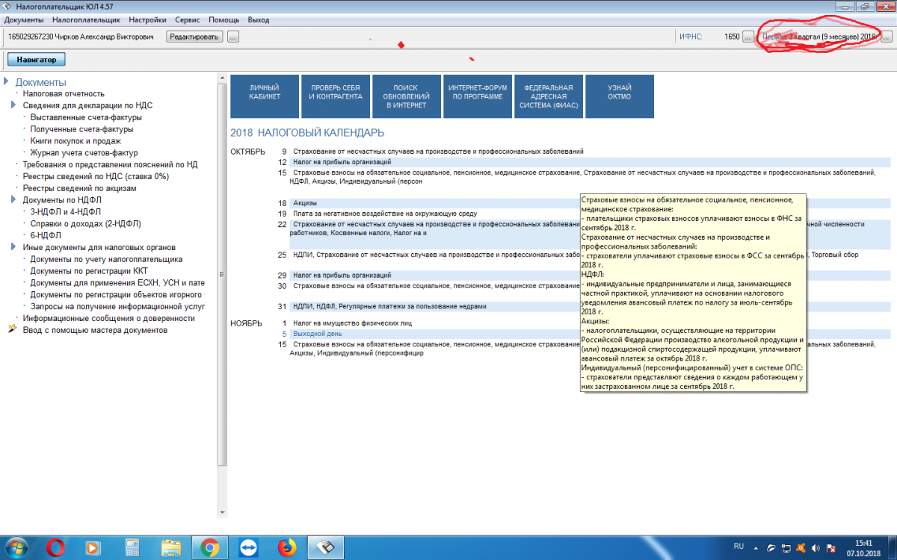This screenshot has width=897, height=560.
Task: Open the Настройки menu
Action: pyautogui.click(x=147, y=20)
